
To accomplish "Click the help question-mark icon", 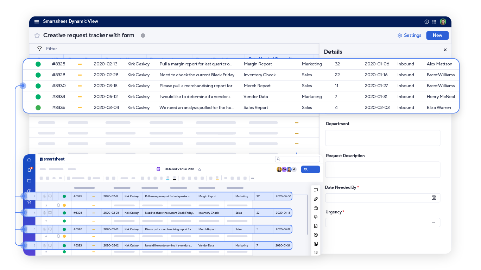I will click(x=426, y=21).
